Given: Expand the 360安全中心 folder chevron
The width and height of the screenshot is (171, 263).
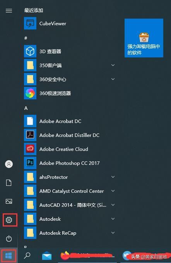Looking at the screenshot, I should [x=113, y=79].
